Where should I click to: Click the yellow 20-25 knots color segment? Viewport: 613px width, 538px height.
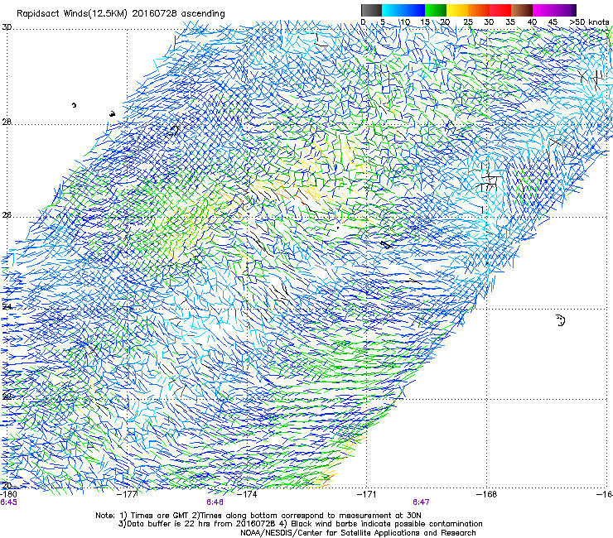[457, 10]
